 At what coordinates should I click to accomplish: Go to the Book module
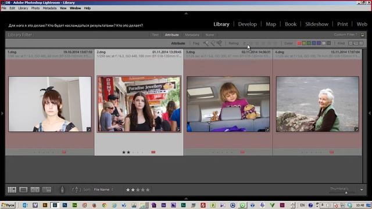[x=291, y=24]
